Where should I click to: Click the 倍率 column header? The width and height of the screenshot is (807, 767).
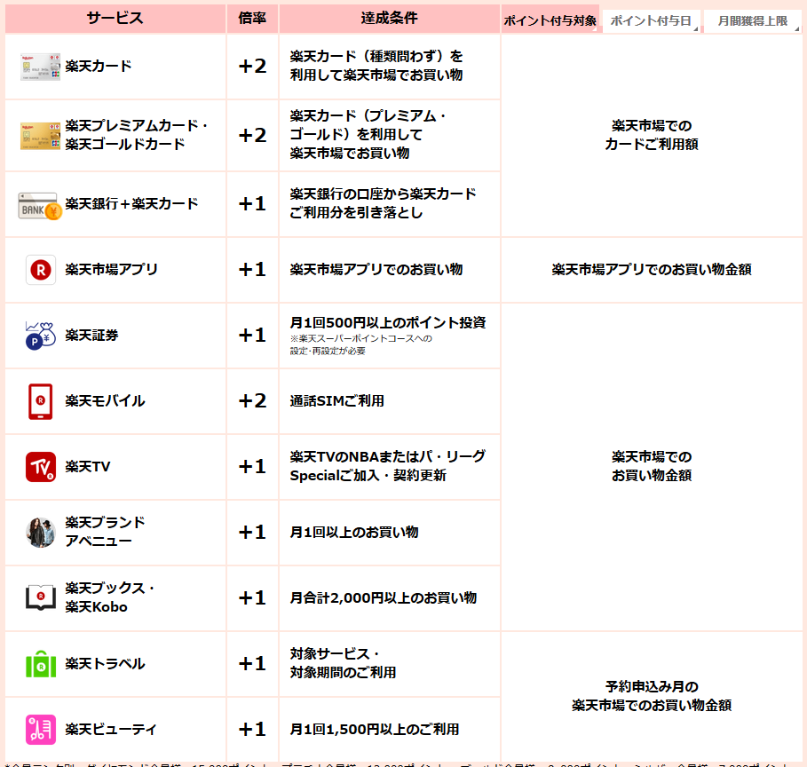point(252,19)
